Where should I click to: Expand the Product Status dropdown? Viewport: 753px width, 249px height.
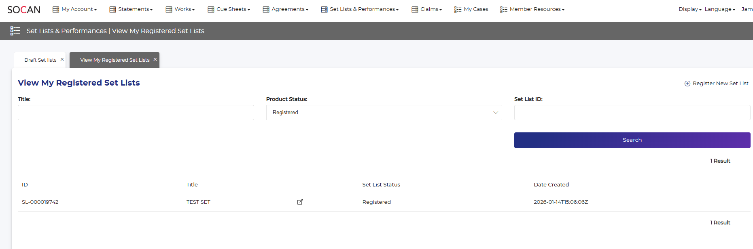coord(384,113)
